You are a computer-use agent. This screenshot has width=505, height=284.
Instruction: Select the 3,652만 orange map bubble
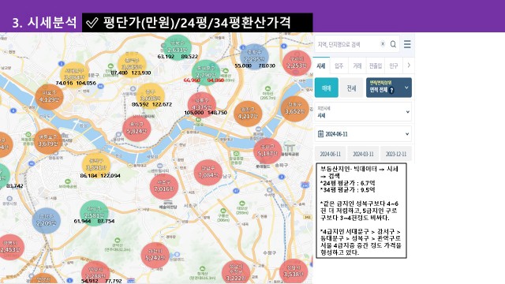pos(294,109)
